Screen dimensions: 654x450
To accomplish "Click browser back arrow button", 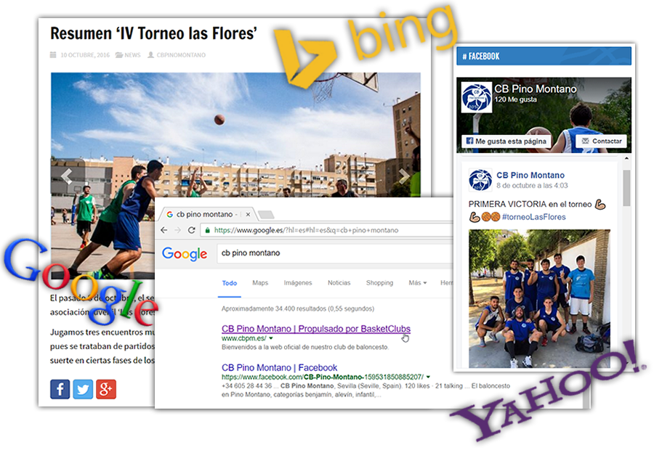I will 164,230.
